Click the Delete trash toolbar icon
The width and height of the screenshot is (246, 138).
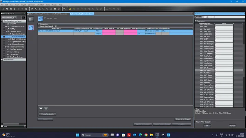pos(15,9)
